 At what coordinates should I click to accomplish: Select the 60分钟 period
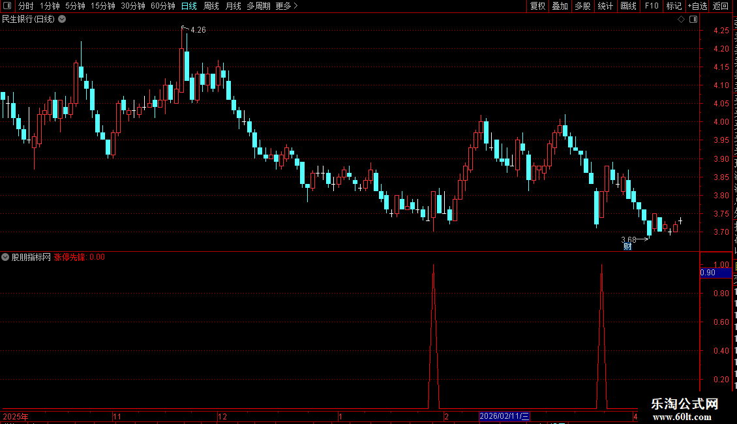tap(162, 6)
